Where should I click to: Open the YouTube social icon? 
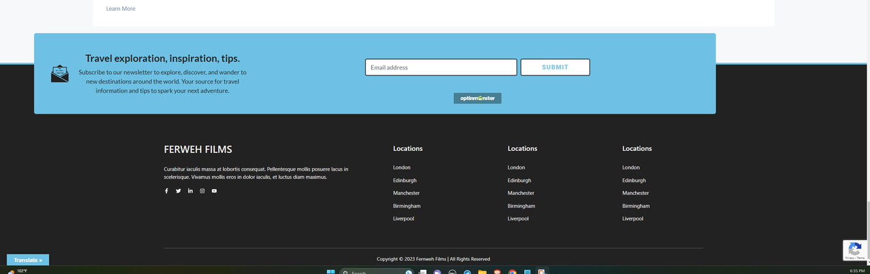click(x=214, y=191)
